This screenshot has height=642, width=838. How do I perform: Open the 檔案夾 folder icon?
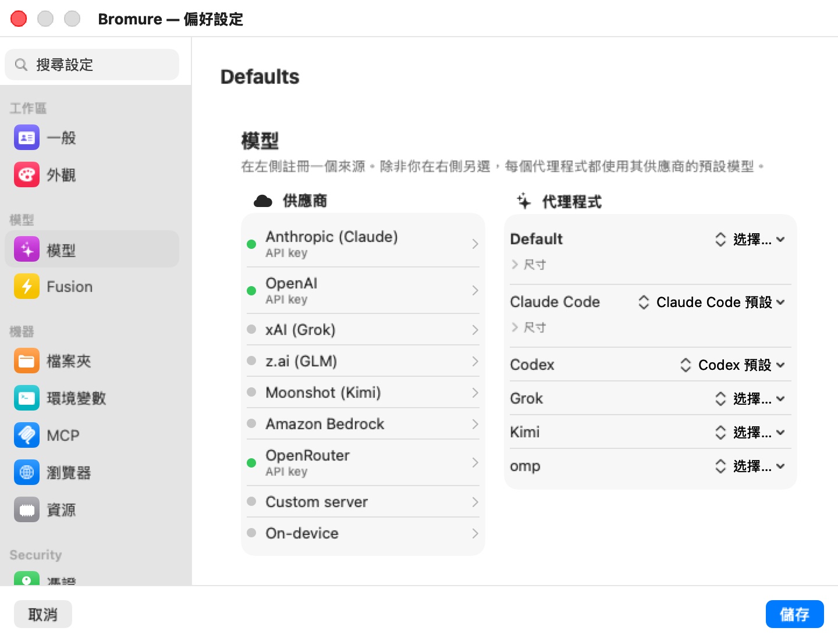[27, 361]
